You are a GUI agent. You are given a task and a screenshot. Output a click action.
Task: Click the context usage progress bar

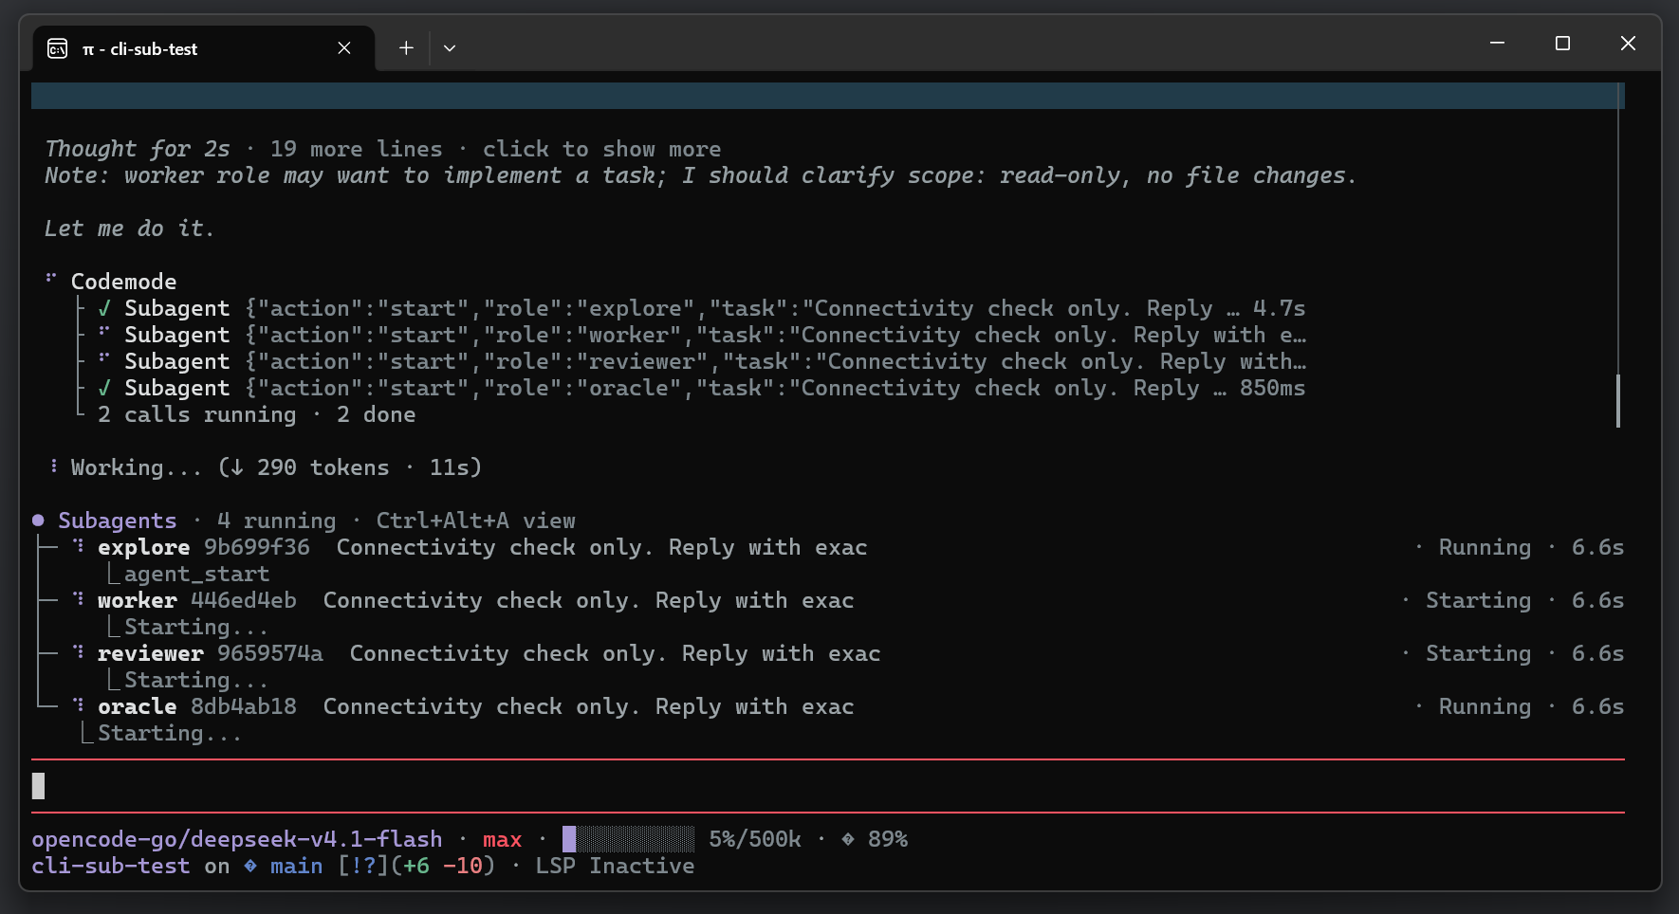coord(628,839)
